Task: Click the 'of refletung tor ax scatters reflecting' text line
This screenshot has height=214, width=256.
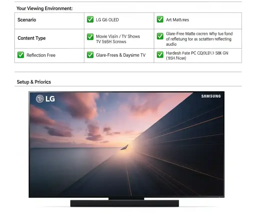Action: pyautogui.click(x=198, y=39)
